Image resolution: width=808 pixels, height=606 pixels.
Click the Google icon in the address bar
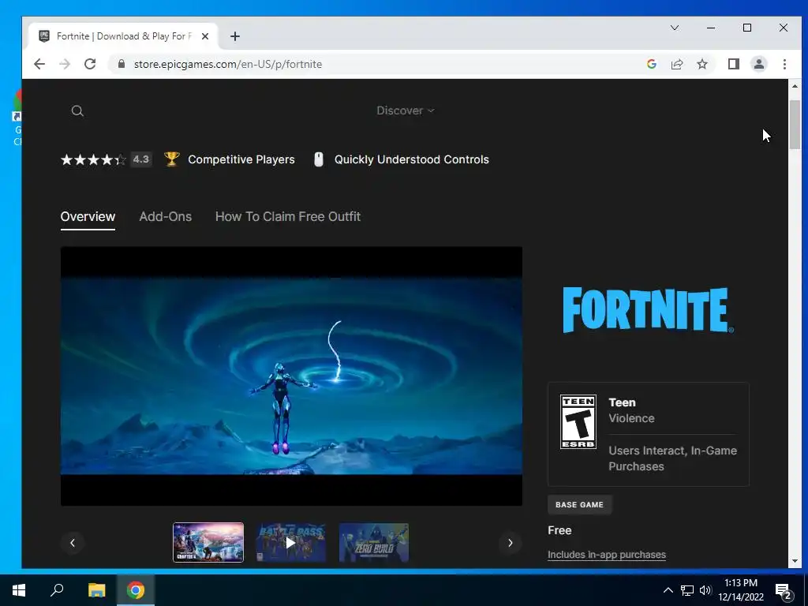pyautogui.click(x=651, y=64)
